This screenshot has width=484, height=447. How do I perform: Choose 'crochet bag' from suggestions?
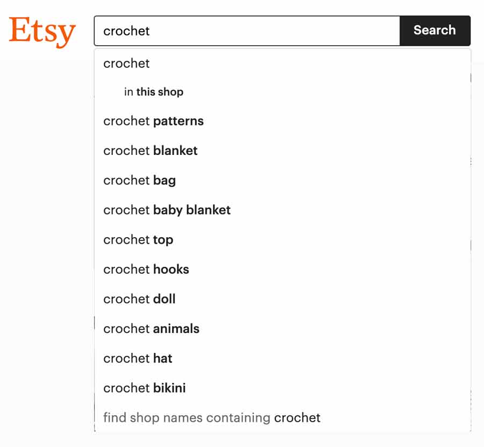pyautogui.click(x=282, y=180)
